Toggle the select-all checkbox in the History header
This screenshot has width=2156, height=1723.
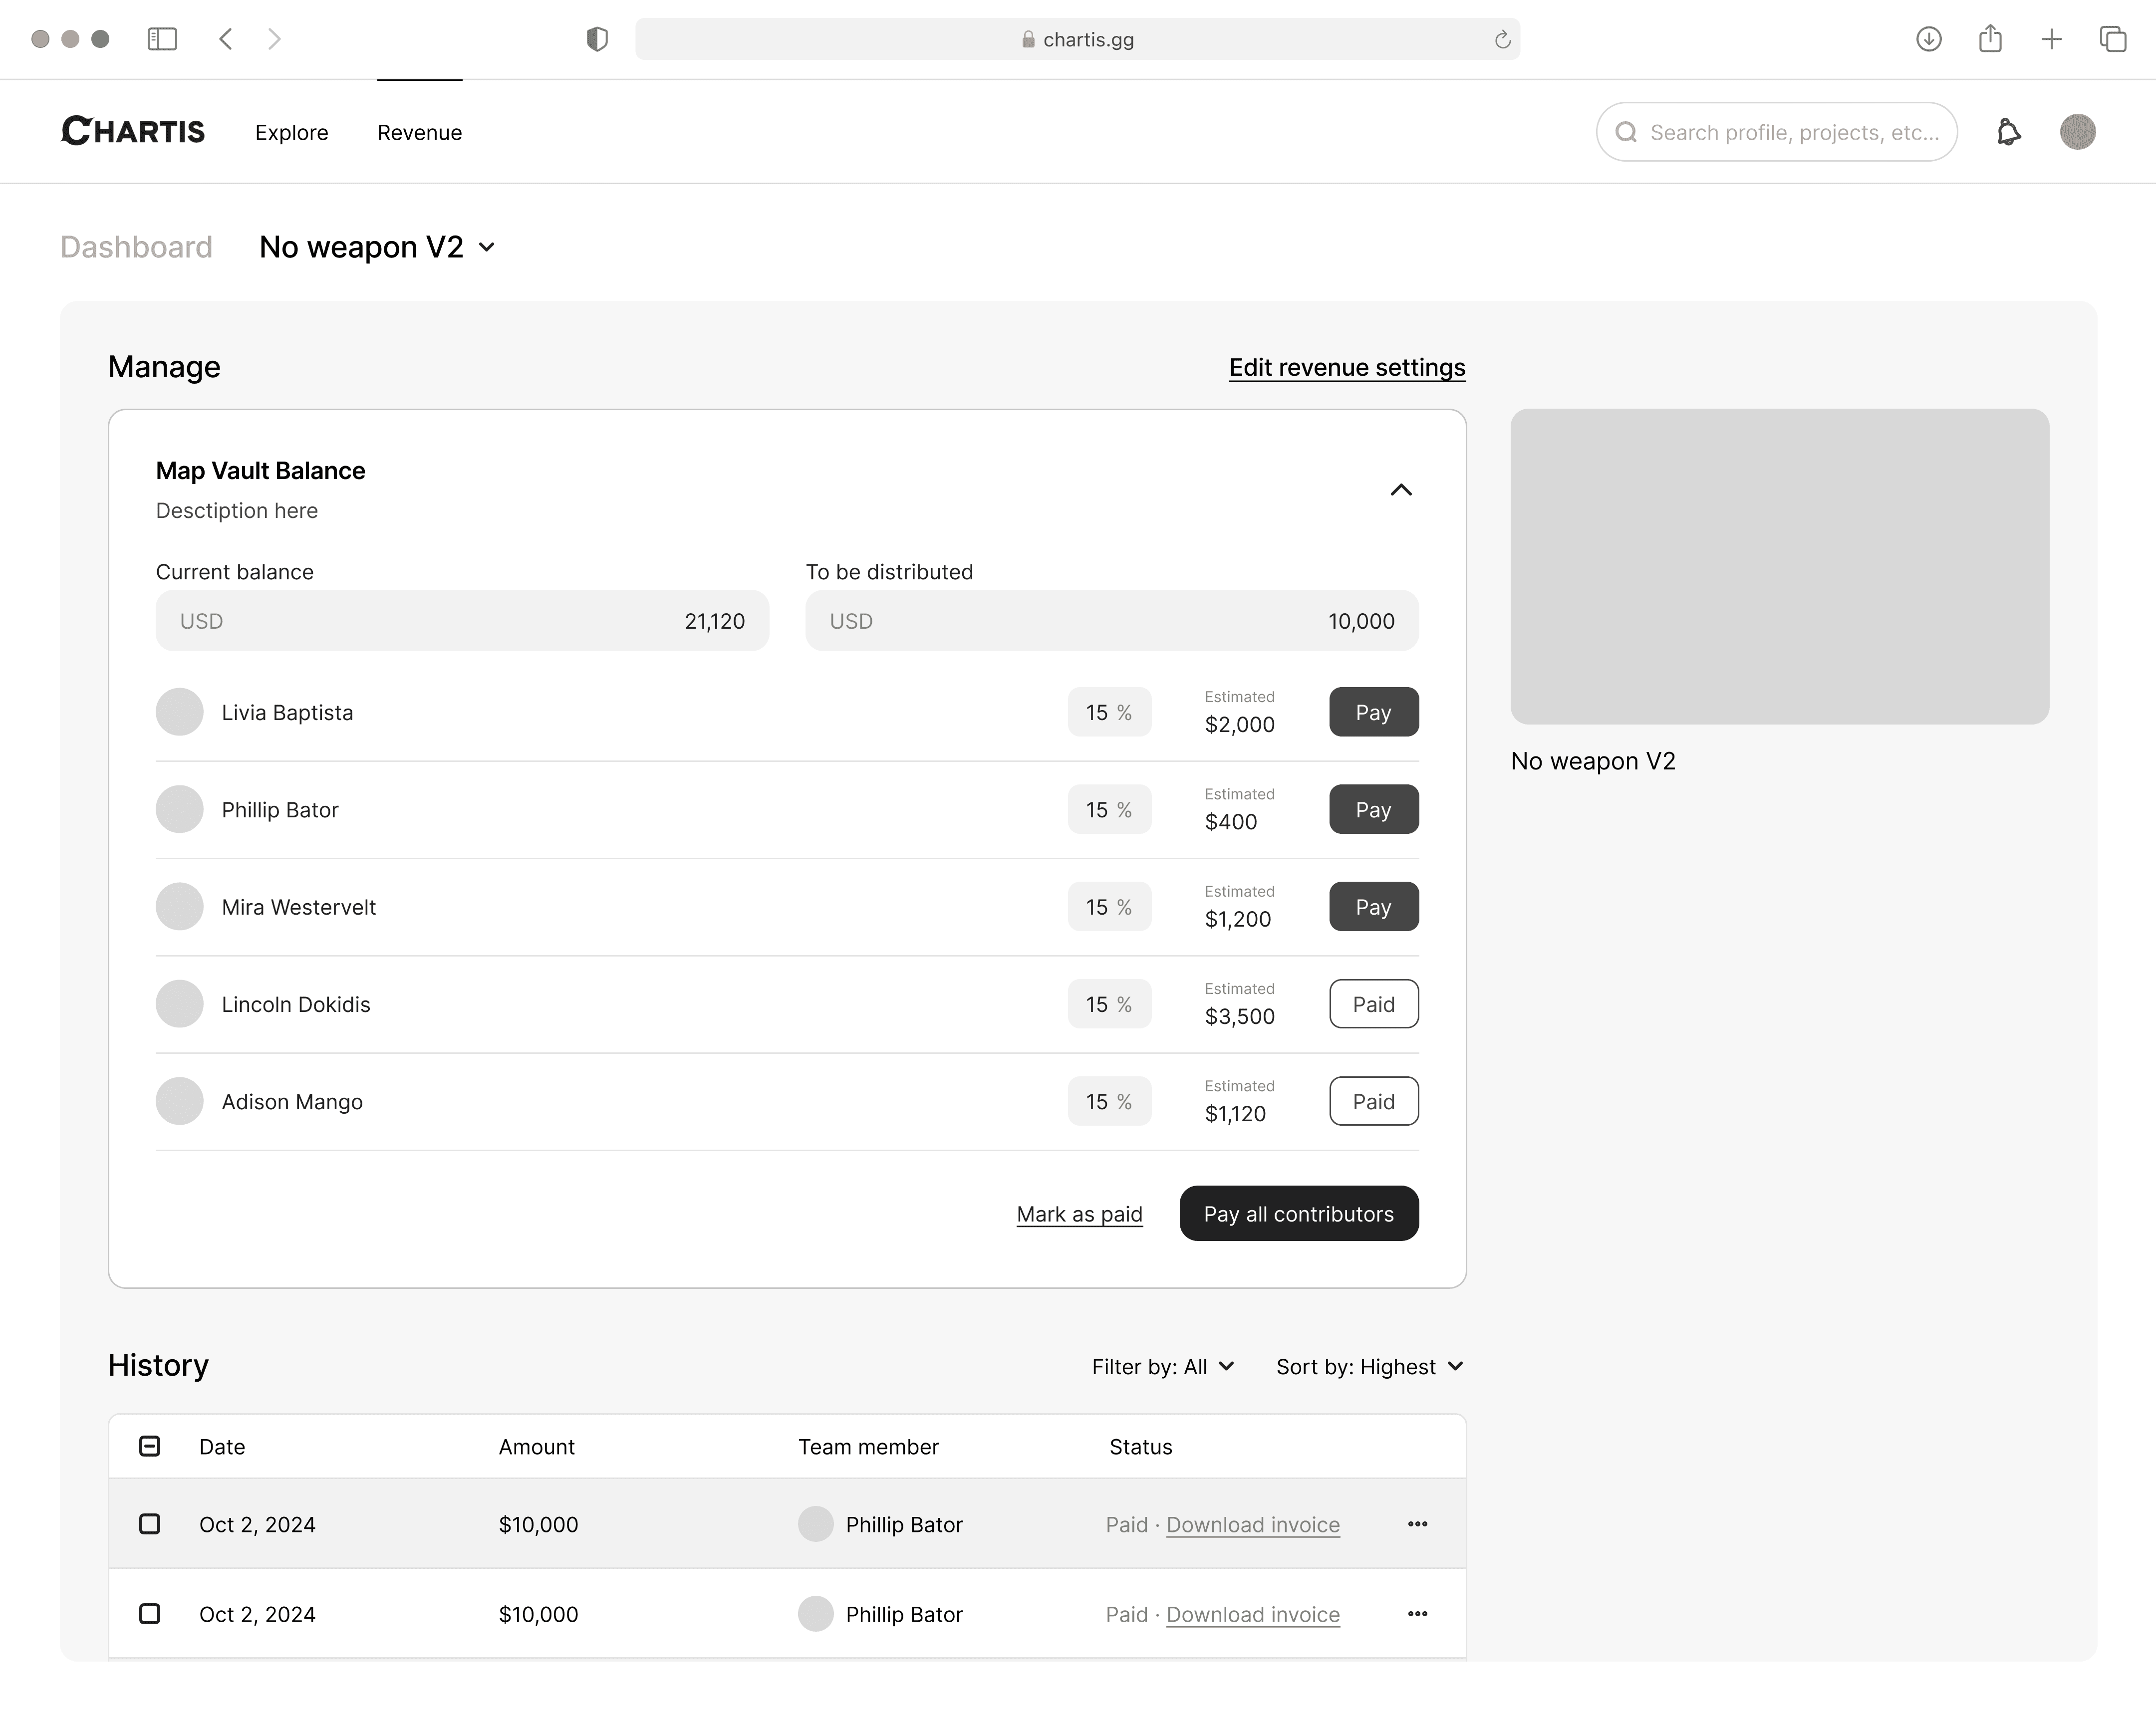click(150, 1446)
